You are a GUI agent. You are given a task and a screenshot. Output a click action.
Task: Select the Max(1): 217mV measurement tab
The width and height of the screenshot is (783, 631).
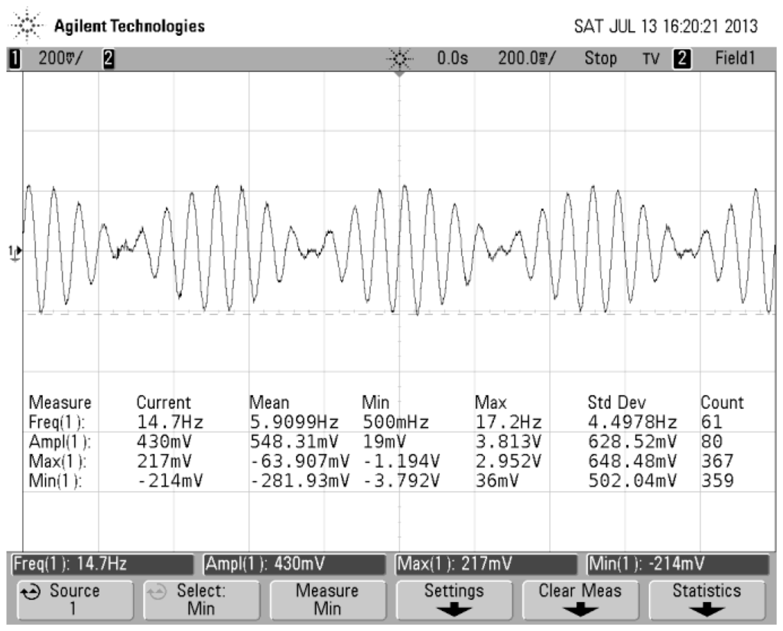(x=485, y=565)
